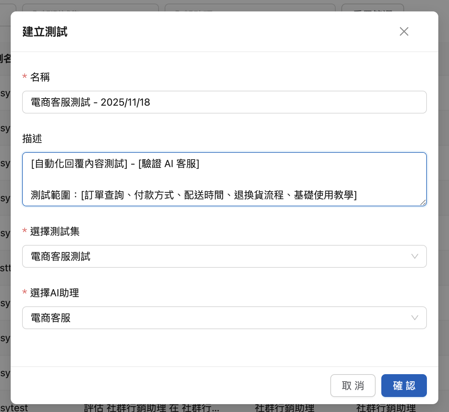Confirm with the 確認 button
Image resolution: width=449 pixels, height=412 pixels.
click(404, 386)
